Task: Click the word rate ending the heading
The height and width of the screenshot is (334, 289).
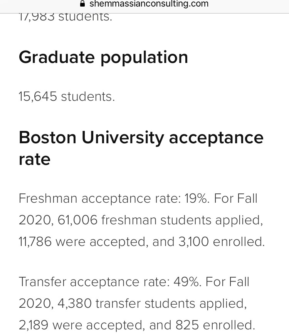Action: 34,159
